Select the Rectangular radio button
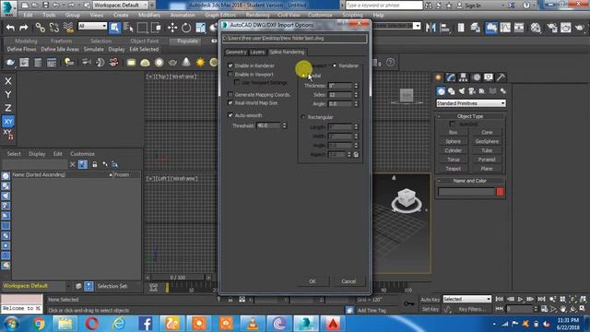Screen dimensions: 590x332 303,117
